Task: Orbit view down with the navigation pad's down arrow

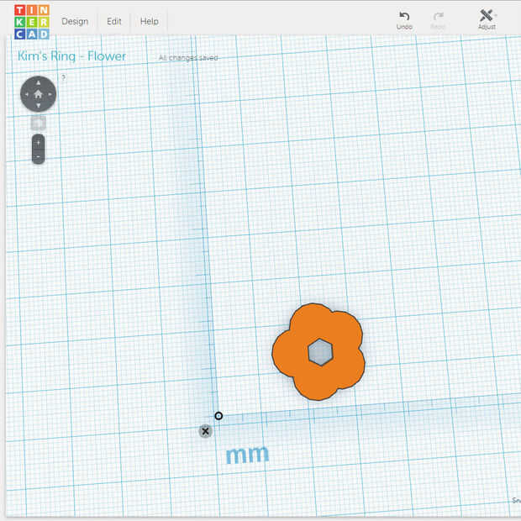Action: [38, 106]
